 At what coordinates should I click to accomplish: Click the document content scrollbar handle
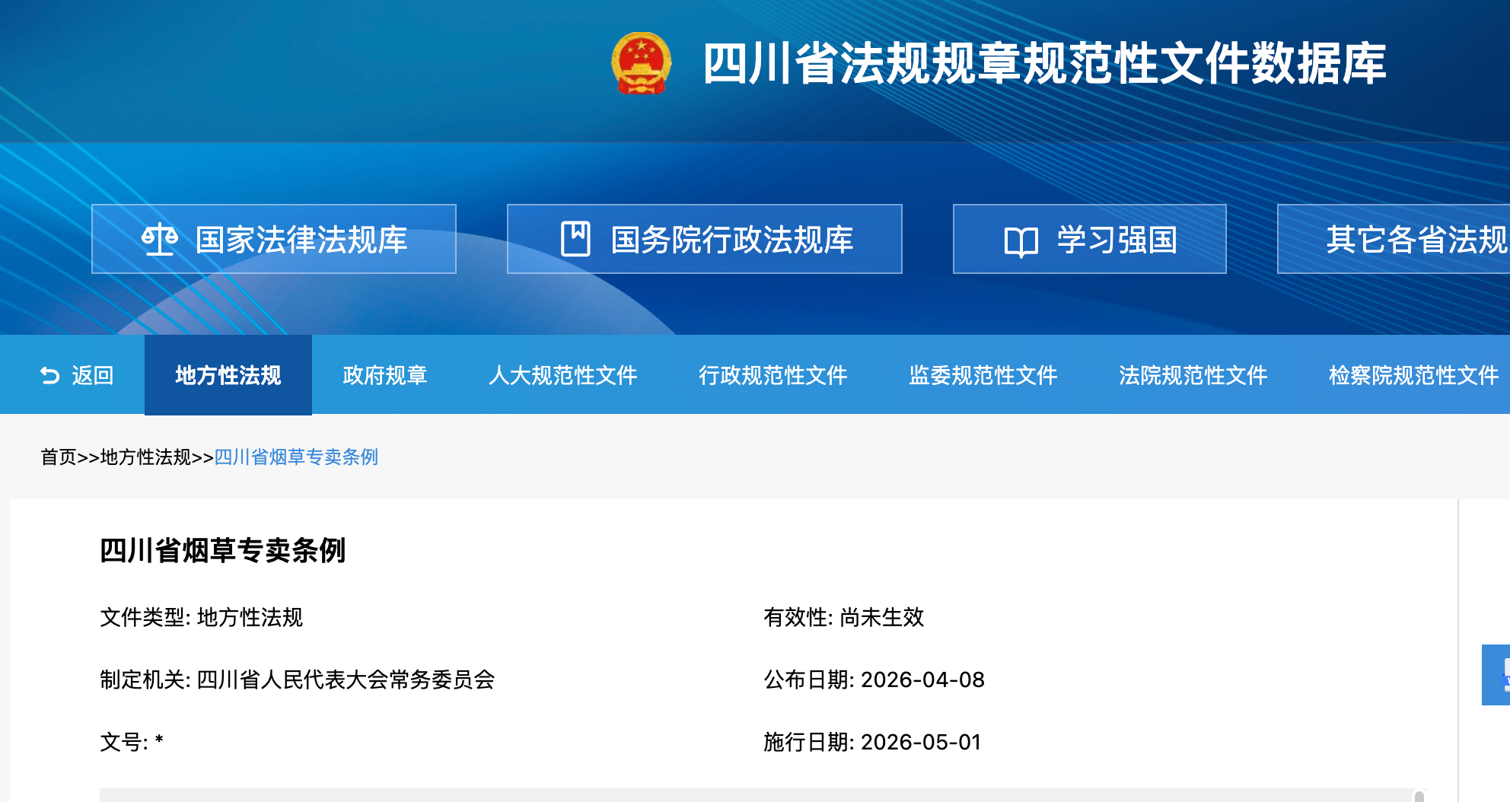pyautogui.click(x=1419, y=796)
